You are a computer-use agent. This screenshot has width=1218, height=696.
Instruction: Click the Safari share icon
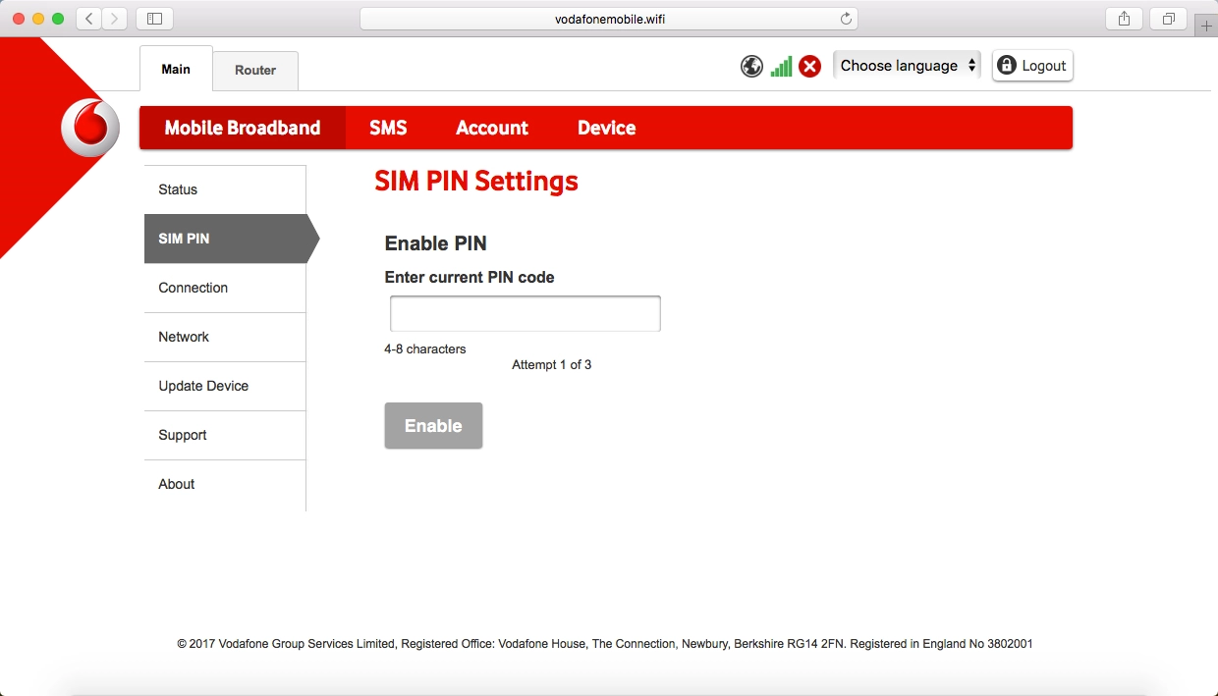[1125, 19]
